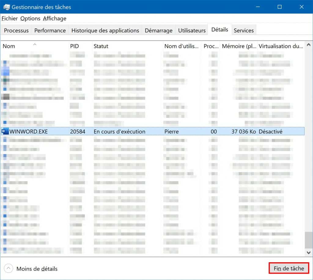This screenshot has width=313, height=280.
Task: Click the Moins de détails label
Action: [37, 269]
